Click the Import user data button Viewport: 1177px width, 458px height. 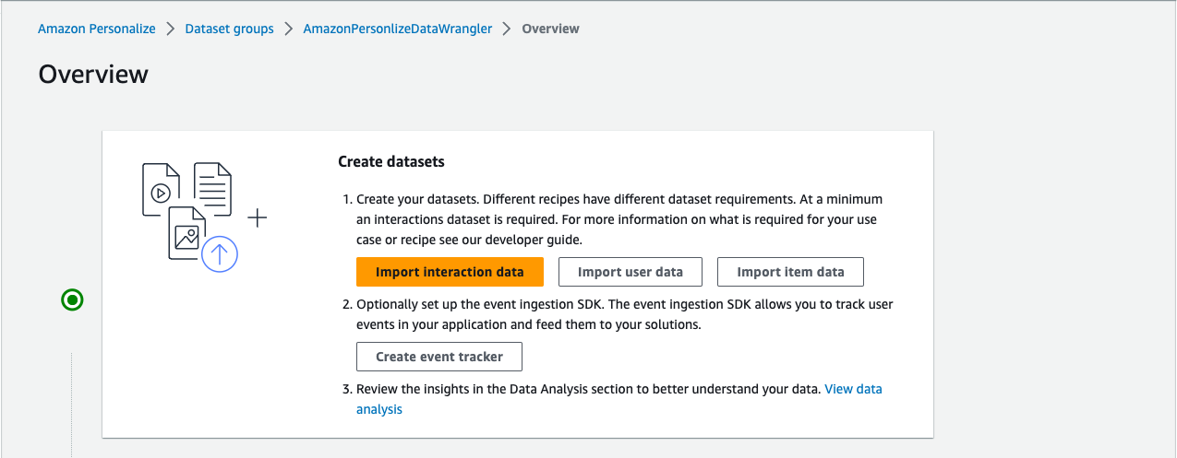click(631, 272)
